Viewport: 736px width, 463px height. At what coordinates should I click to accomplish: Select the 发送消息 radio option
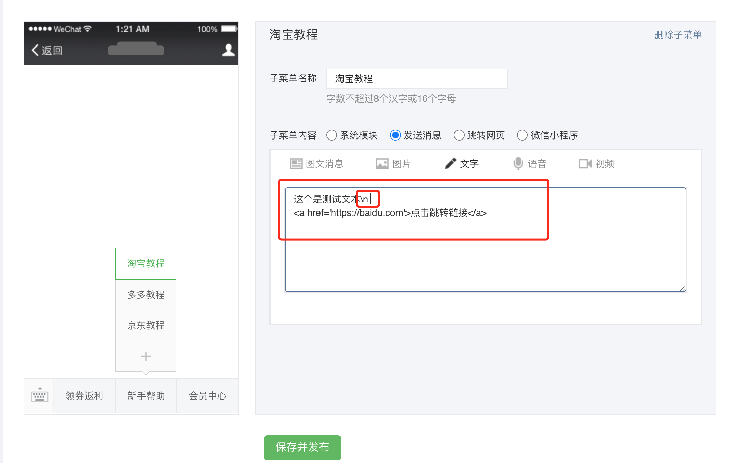click(395, 135)
